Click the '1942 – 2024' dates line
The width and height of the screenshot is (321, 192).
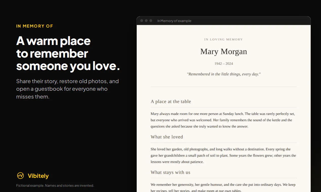tap(224, 64)
